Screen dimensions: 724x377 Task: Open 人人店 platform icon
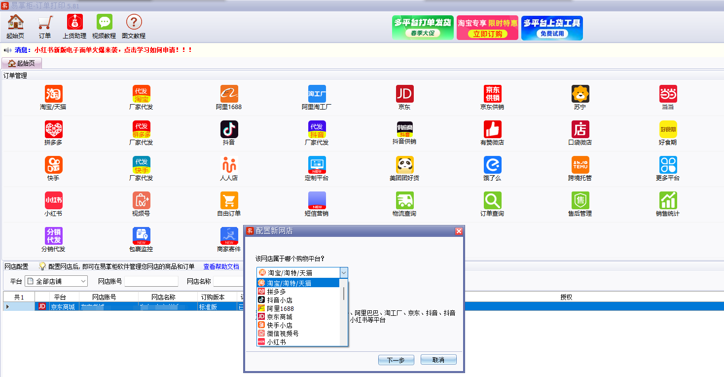point(229,165)
